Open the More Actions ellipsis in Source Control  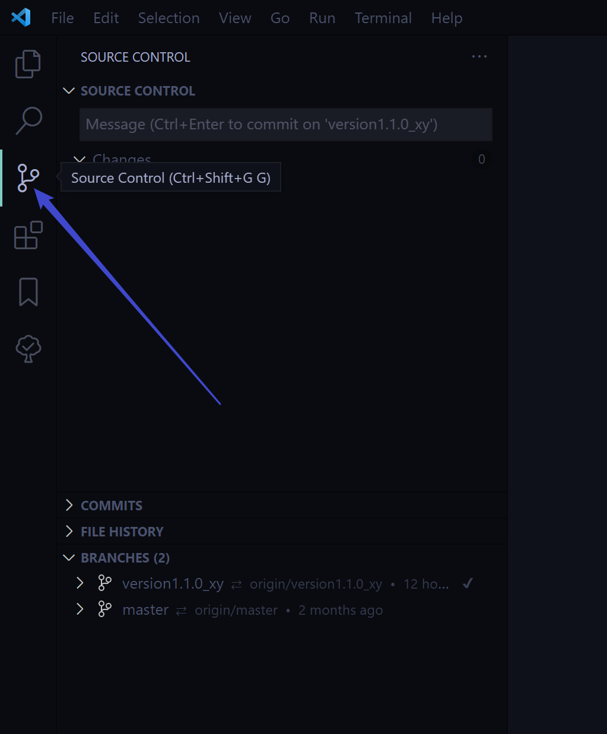point(479,56)
